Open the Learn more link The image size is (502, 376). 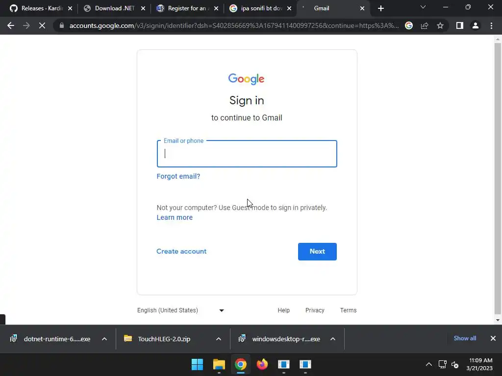coord(175,217)
